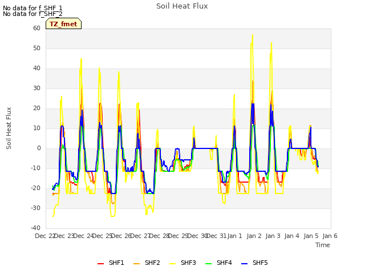The height and width of the screenshot is (274, 365).
Task: Click the Jan 3 x-axis tick label
Action: pos(273,236)
